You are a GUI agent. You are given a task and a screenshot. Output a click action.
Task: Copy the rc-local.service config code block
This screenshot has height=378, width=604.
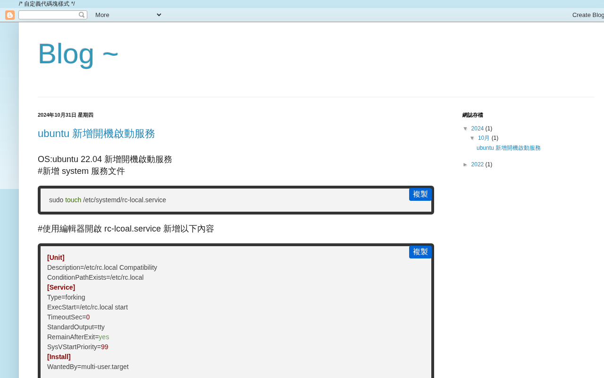[x=420, y=252]
